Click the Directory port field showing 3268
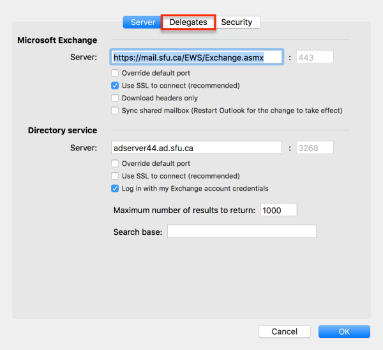The image size is (383, 350). (x=314, y=148)
